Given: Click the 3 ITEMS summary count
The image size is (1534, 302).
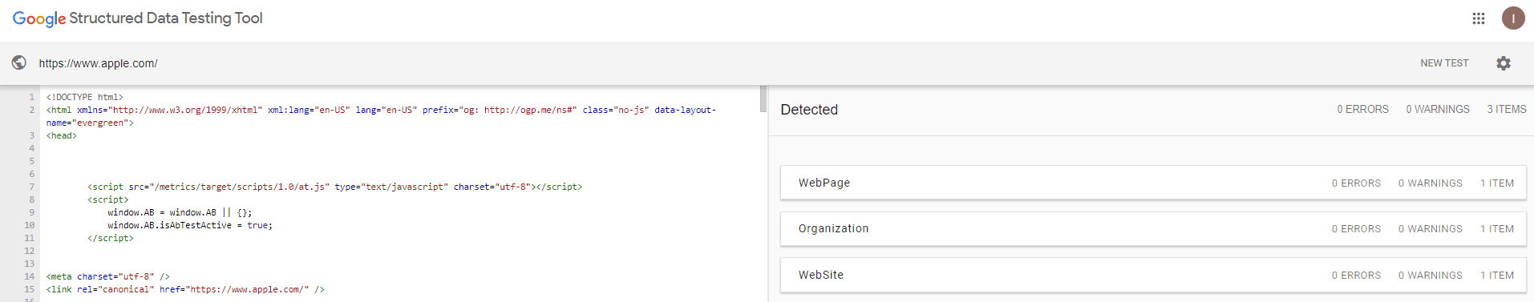Looking at the screenshot, I should pos(1507,109).
